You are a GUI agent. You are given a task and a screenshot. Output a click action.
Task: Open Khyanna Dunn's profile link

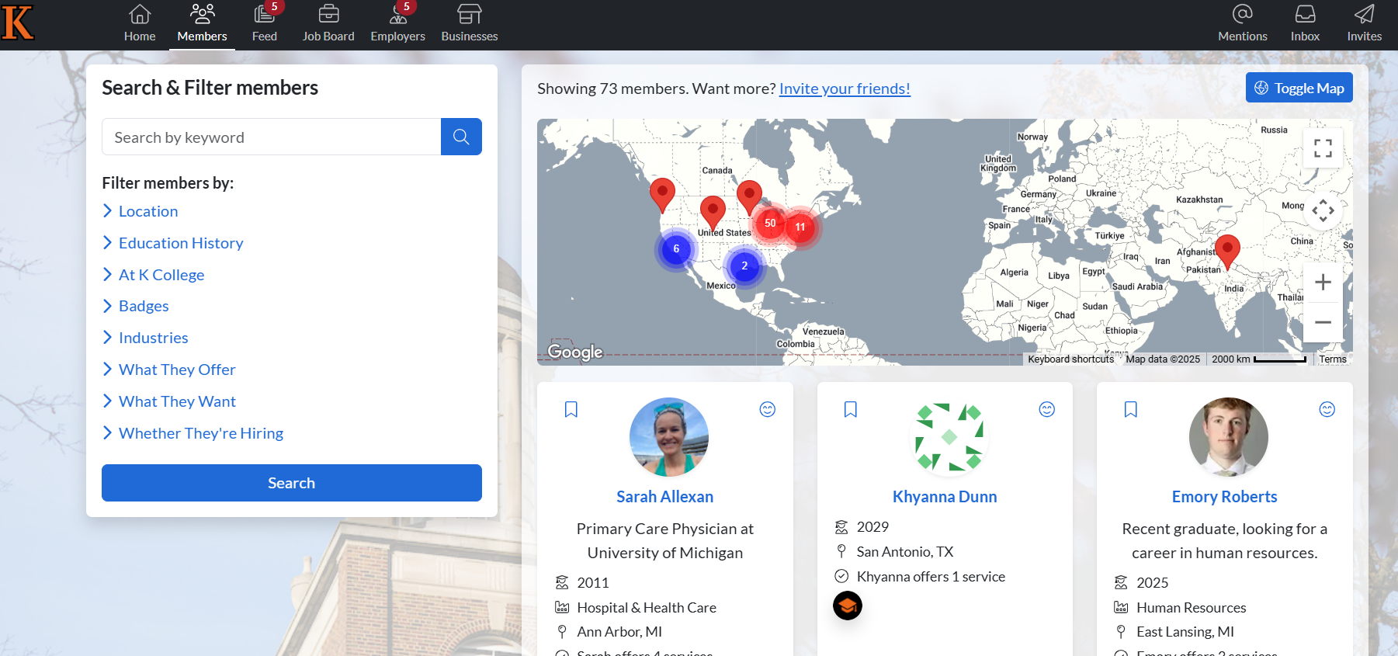pyautogui.click(x=945, y=497)
